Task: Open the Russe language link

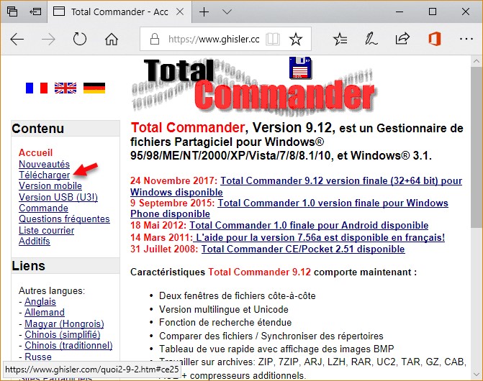Action: 38,357
